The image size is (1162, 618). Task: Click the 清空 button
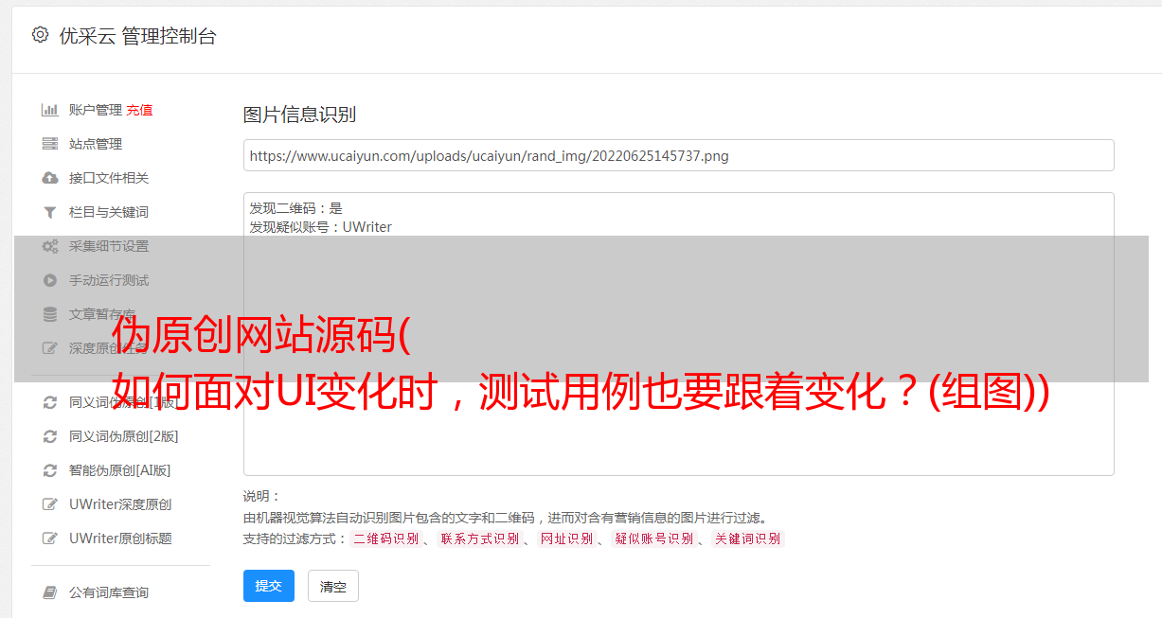[x=333, y=586]
